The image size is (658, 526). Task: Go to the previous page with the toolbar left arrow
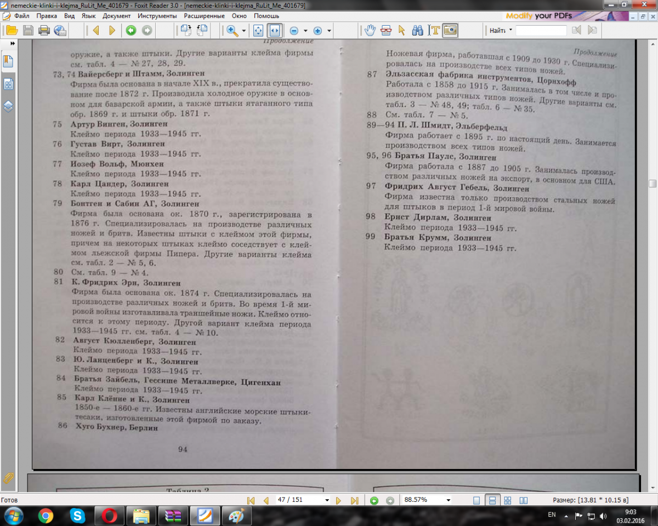click(x=96, y=31)
